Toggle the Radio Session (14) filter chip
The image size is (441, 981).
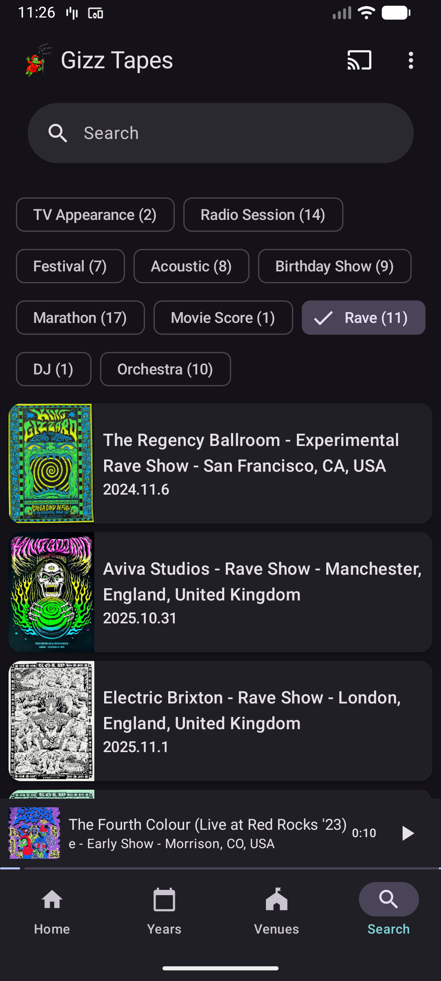pos(263,215)
